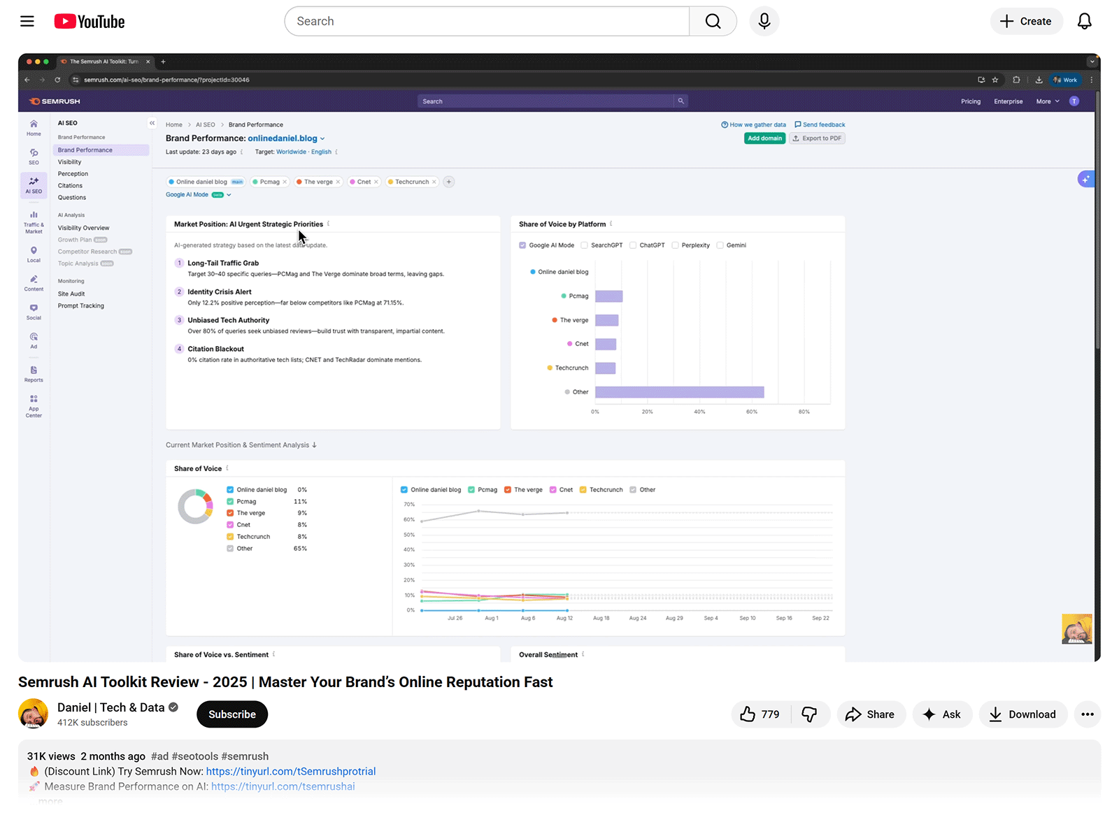The image size is (1119, 815).
Task: Uncheck Pcmag in the Share of Voice legend
Action: click(x=230, y=501)
